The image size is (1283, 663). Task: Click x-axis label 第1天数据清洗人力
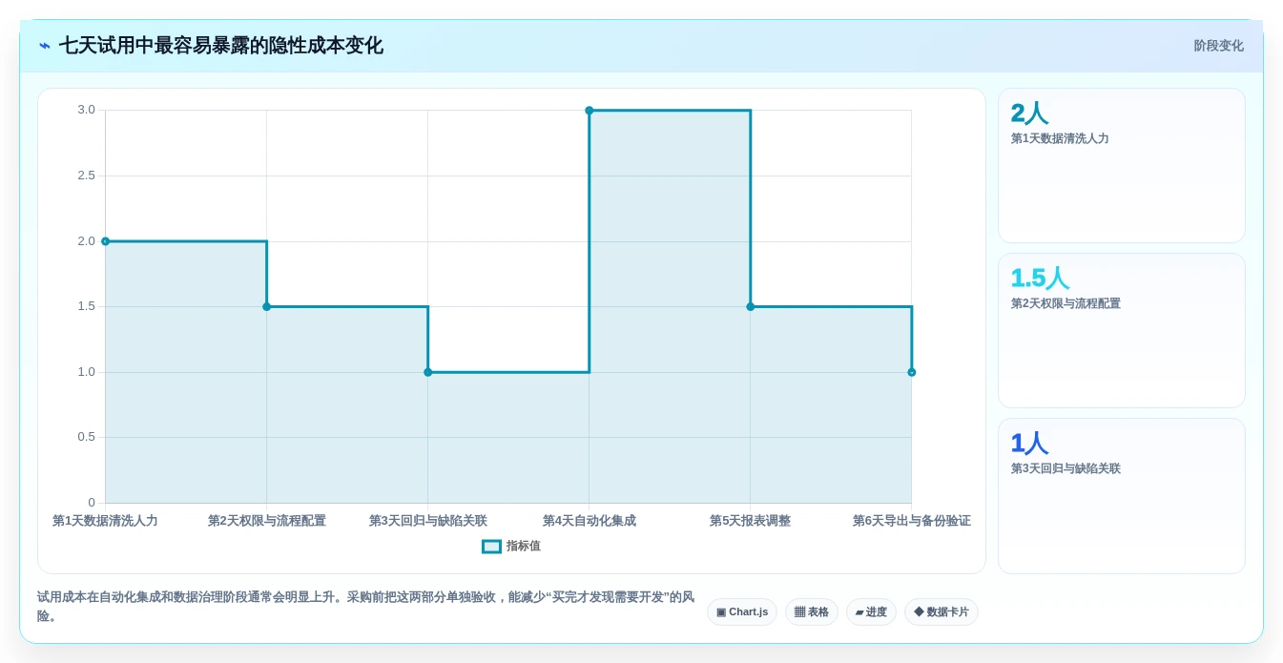(x=105, y=521)
